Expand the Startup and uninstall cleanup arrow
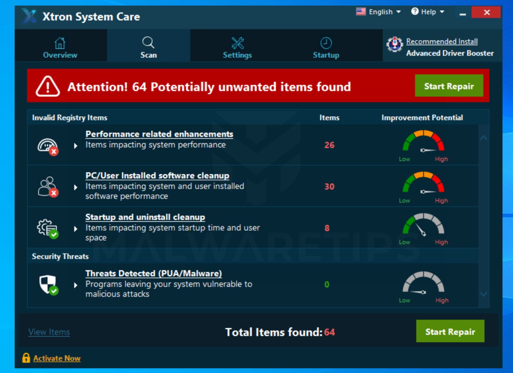Viewport: 513px width, 373px height. [x=76, y=229]
